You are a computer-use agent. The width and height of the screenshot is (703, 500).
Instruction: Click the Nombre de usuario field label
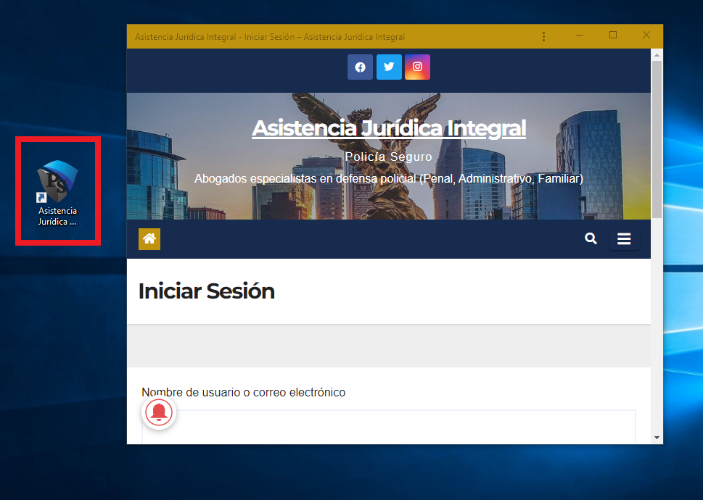pos(244,393)
